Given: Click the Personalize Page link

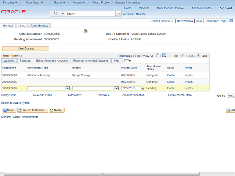Looking at the screenshot, I should pos(216,21).
